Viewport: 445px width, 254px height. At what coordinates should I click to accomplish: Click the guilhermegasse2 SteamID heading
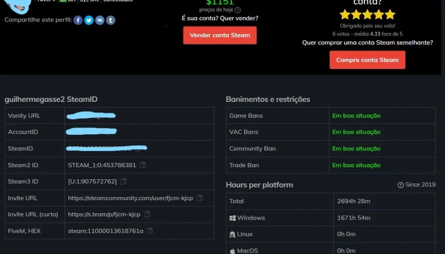(51, 99)
